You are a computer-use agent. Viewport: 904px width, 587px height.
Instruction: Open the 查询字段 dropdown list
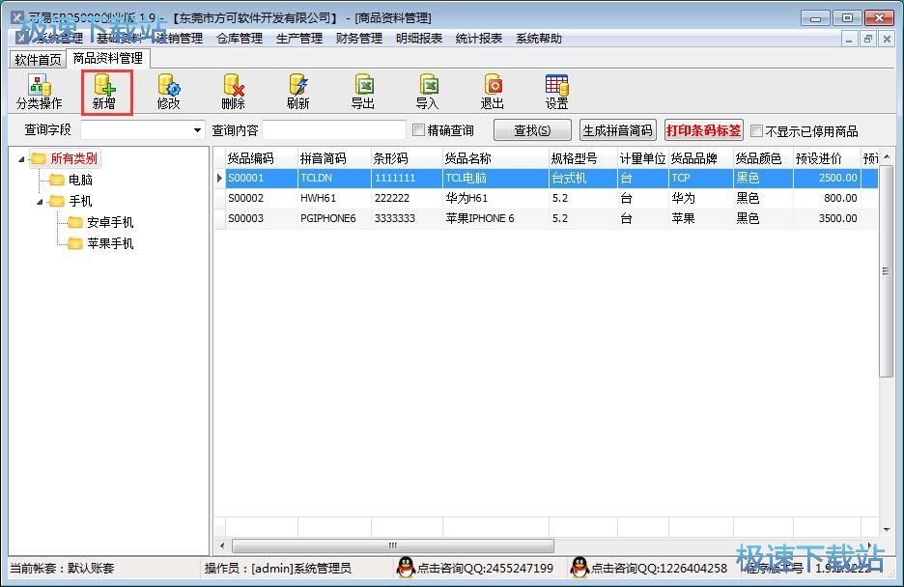(197, 130)
